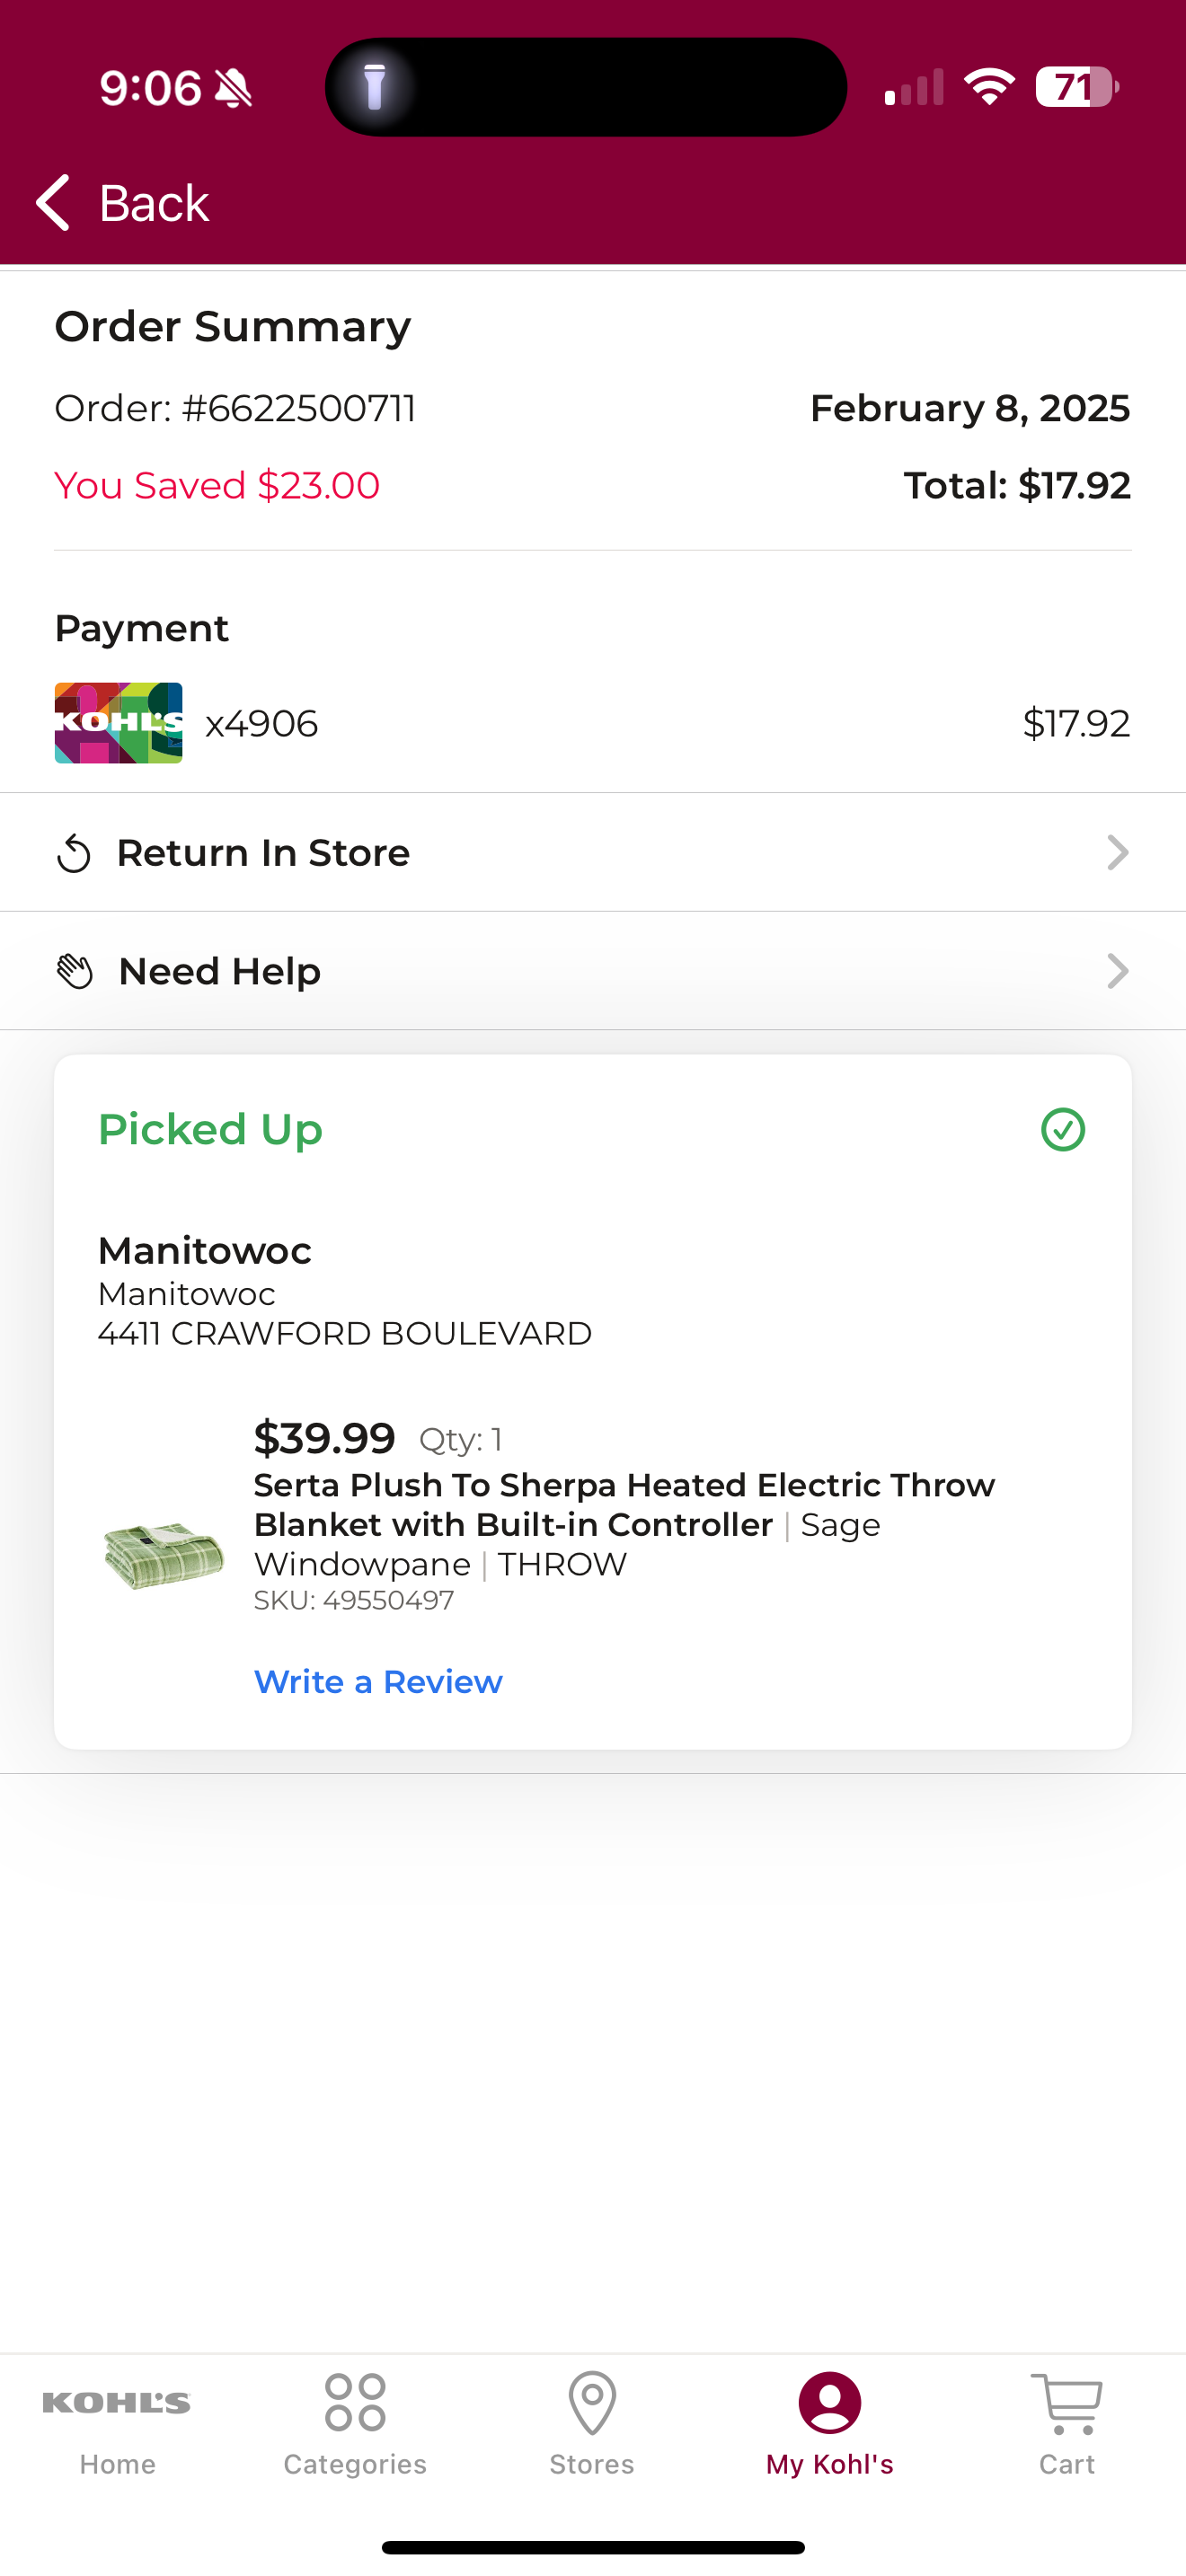Open the Cart icon

[1067, 2403]
